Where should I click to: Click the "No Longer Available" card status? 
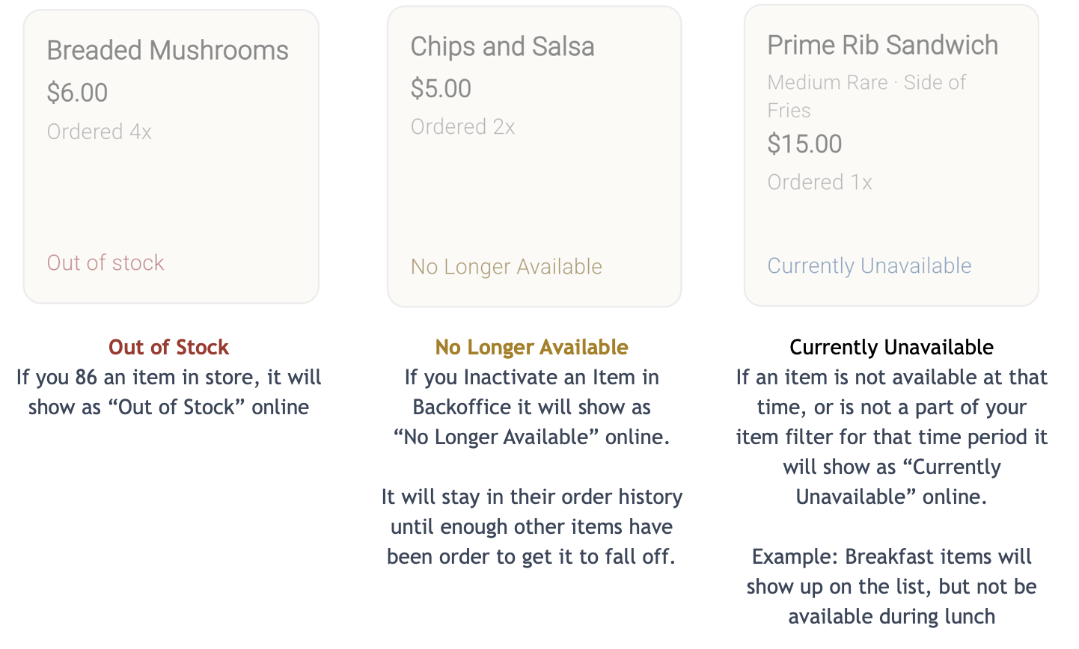[x=506, y=267]
